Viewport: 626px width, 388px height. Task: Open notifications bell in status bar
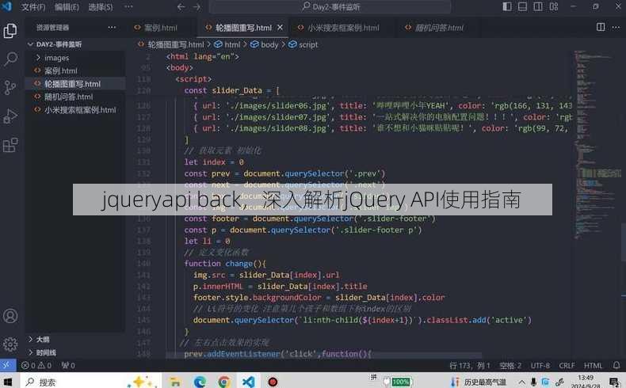click(616, 365)
